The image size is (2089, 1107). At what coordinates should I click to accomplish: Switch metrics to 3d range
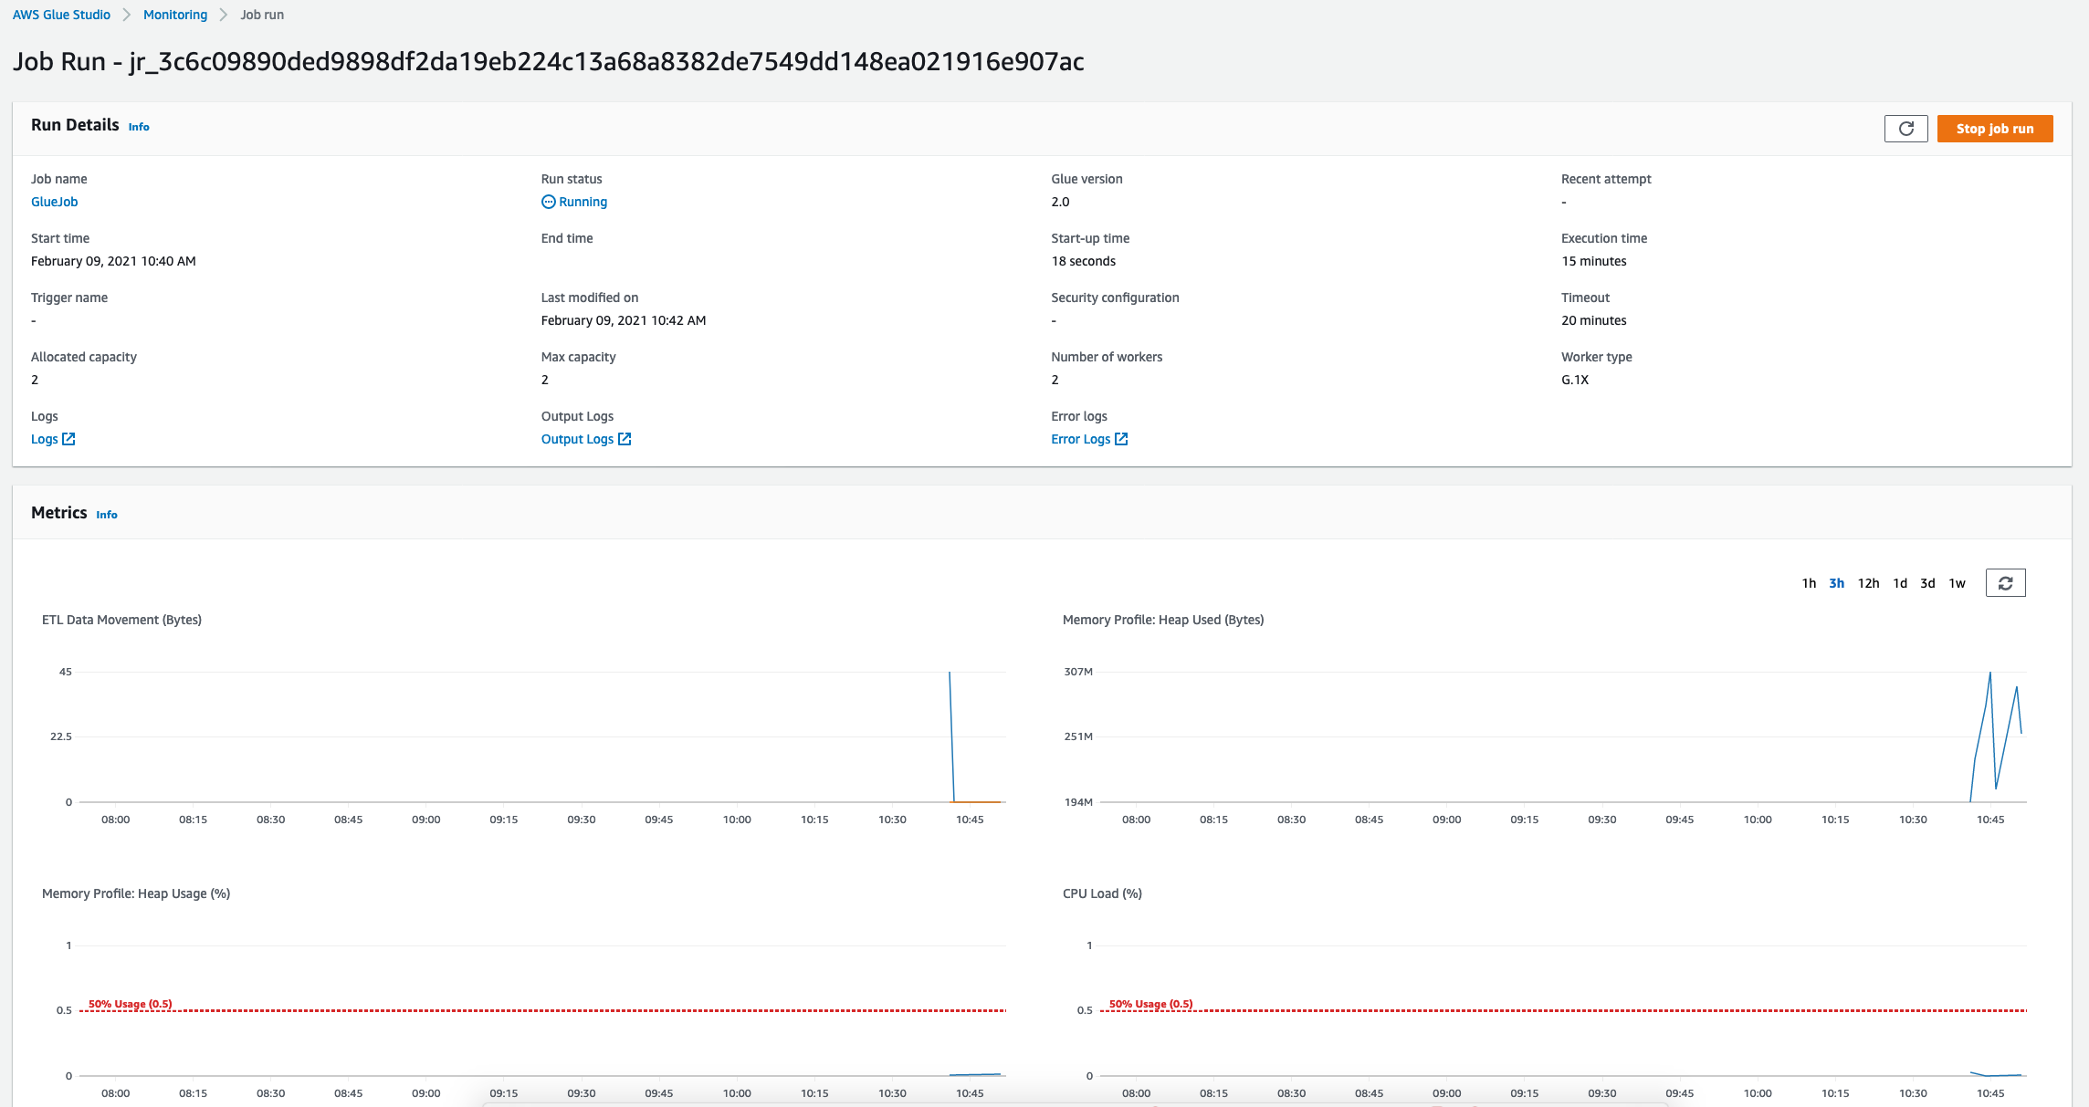(x=1927, y=583)
